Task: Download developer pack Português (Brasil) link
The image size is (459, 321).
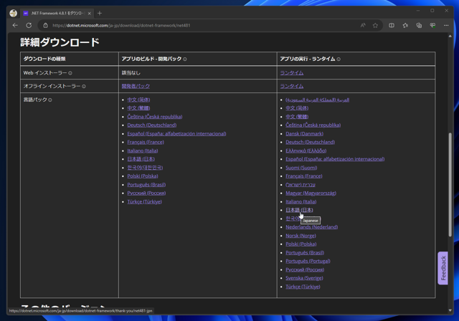Action: tap(146, 185)
